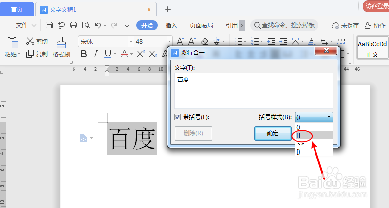Click the Print icon
The width and height of the screenshot is (389, 208).
pos(74,25)
